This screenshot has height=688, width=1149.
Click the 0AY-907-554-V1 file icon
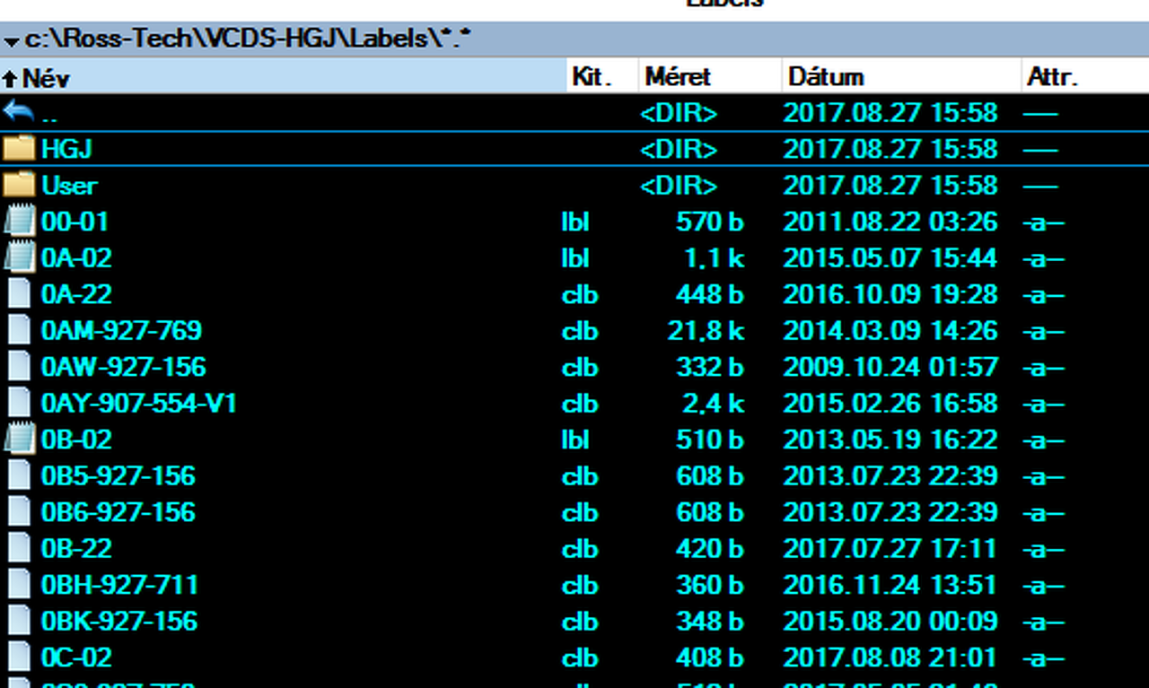coord(19,403)
